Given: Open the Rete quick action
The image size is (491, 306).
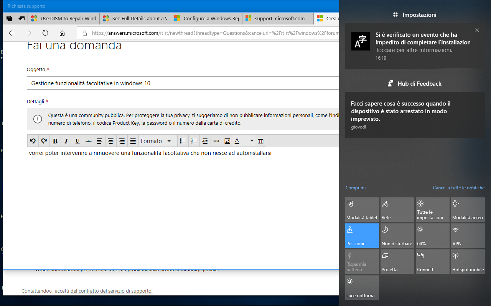Looking at the screenshot, I should coord(397,210).
